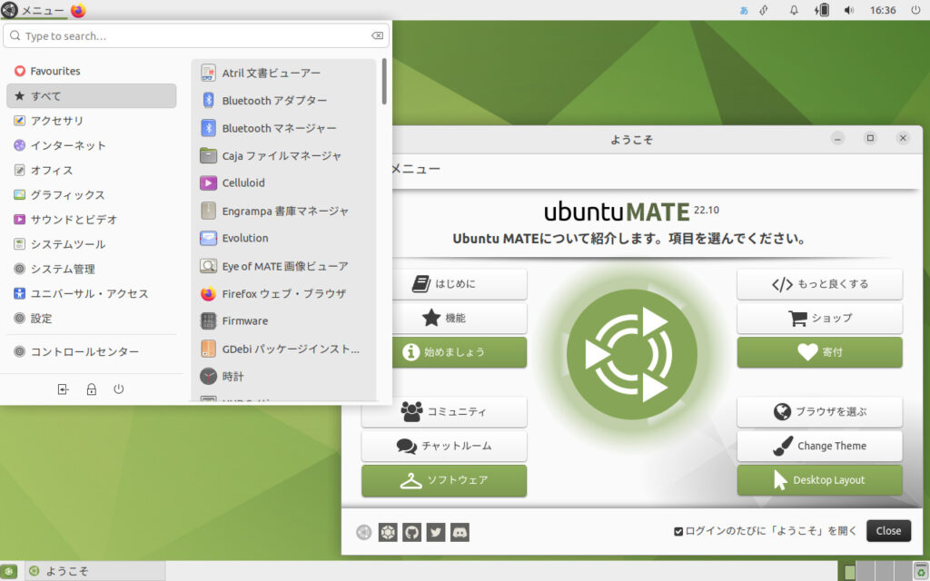
Task: Open the battery indicator menu in the tray
Action: [x=824, y=10]
